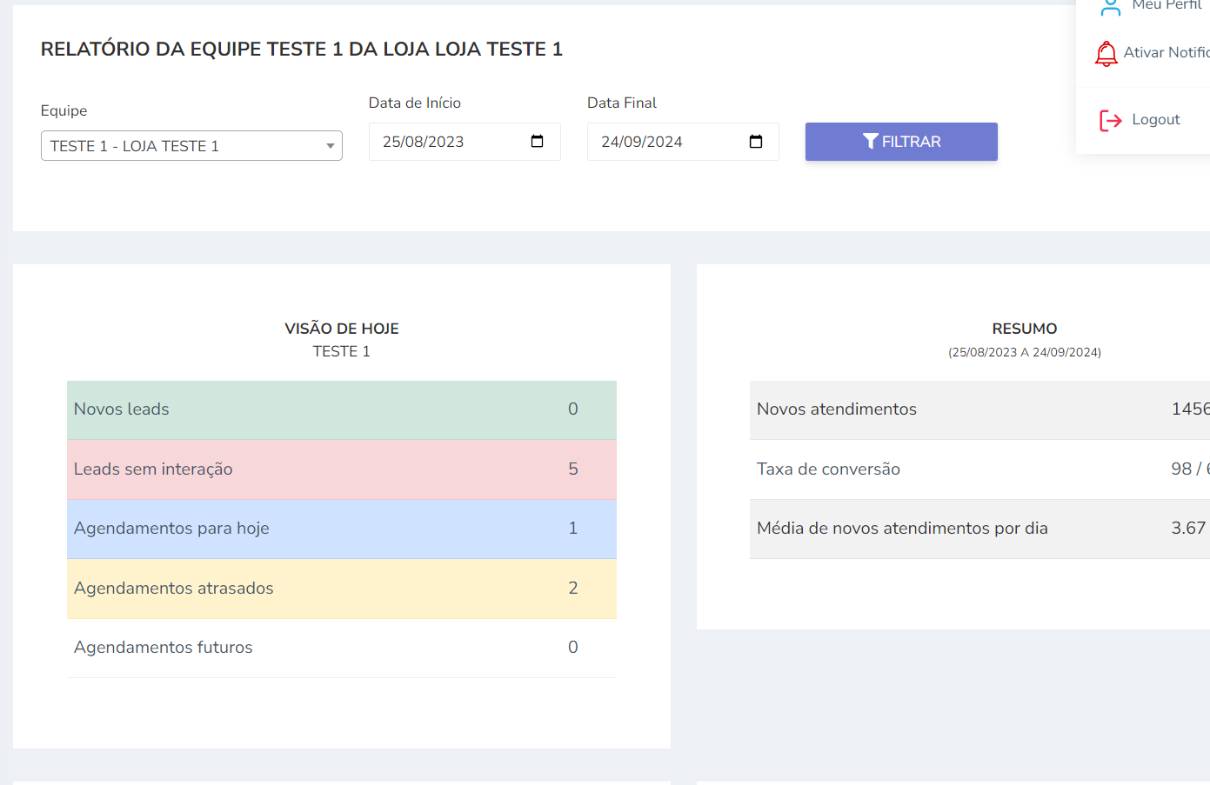This screenshot has height=785, width=1210.
Task: Click the Data de Início field 25/08/2023
Action: point(465,142)
